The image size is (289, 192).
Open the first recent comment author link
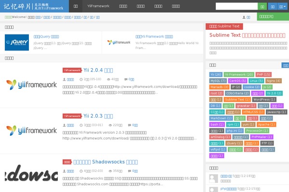point(226,176)
